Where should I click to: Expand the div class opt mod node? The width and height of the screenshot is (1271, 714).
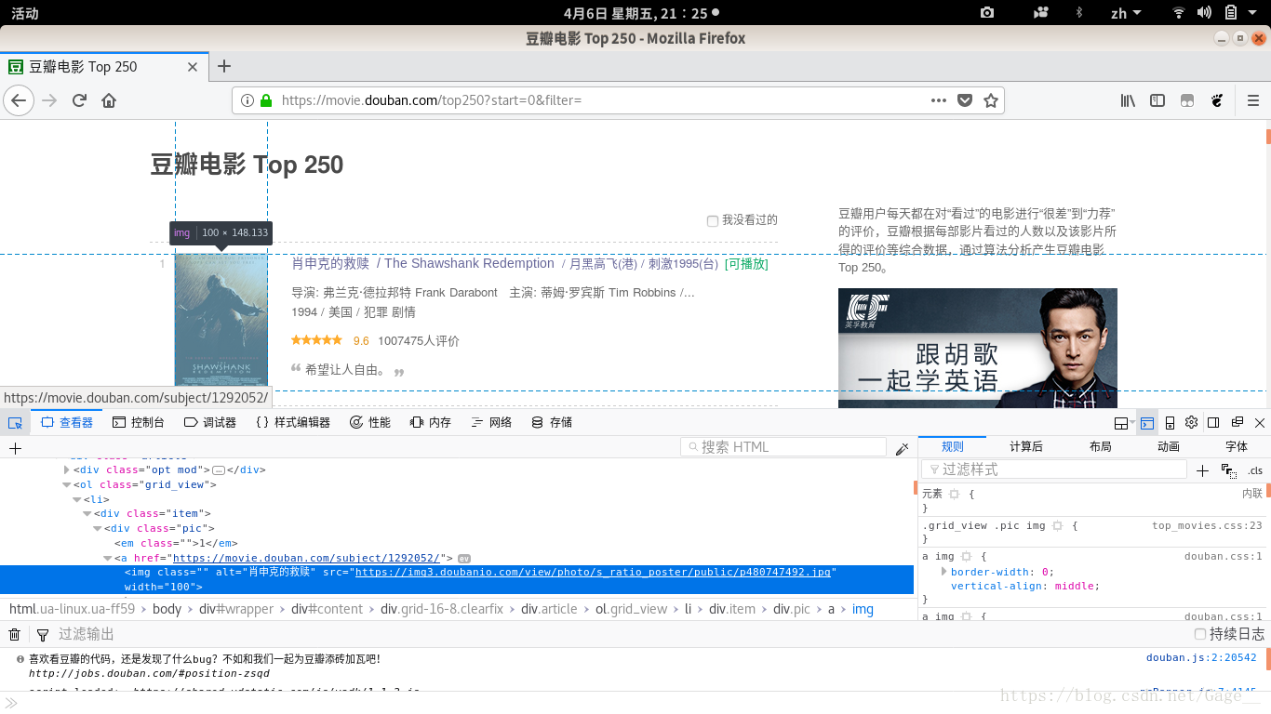tap(67, 469)
